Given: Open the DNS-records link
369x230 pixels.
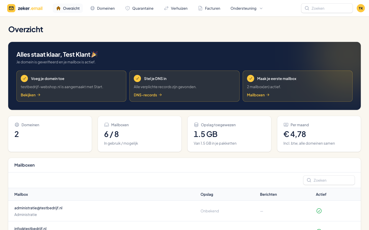Looking at the screenshot, I should coord(148,95).
